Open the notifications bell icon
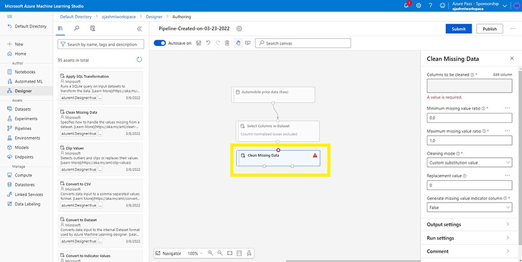 407,6
